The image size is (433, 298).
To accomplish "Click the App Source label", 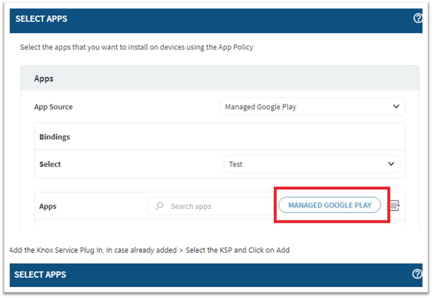I will coord(53,107).
